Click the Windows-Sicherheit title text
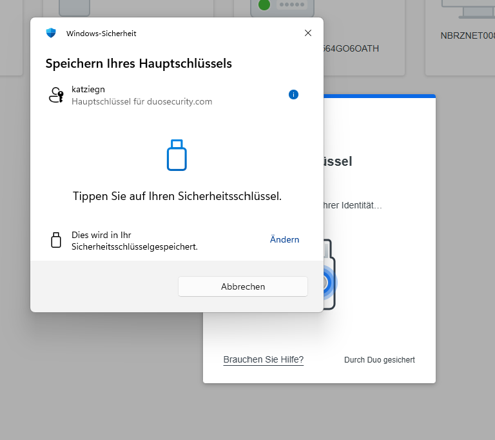Viewport: 495px width, 440px height. point(101,34)
